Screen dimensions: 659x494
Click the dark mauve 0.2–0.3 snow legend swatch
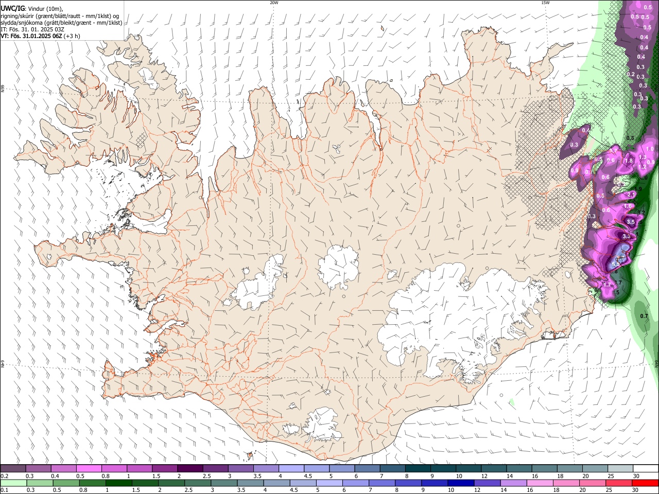13,469
